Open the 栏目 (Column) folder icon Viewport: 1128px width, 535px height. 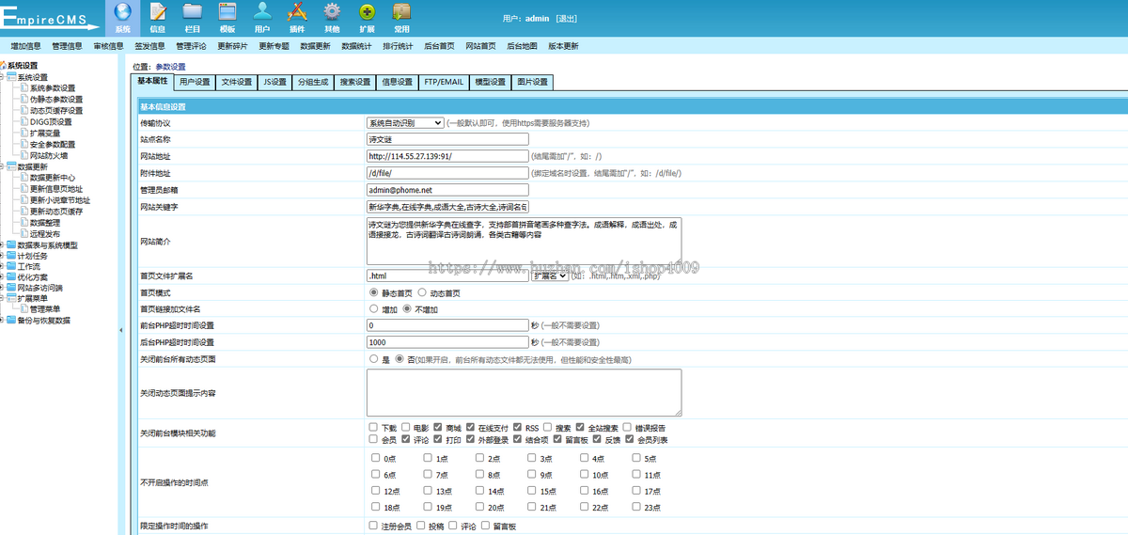[193, 12]
